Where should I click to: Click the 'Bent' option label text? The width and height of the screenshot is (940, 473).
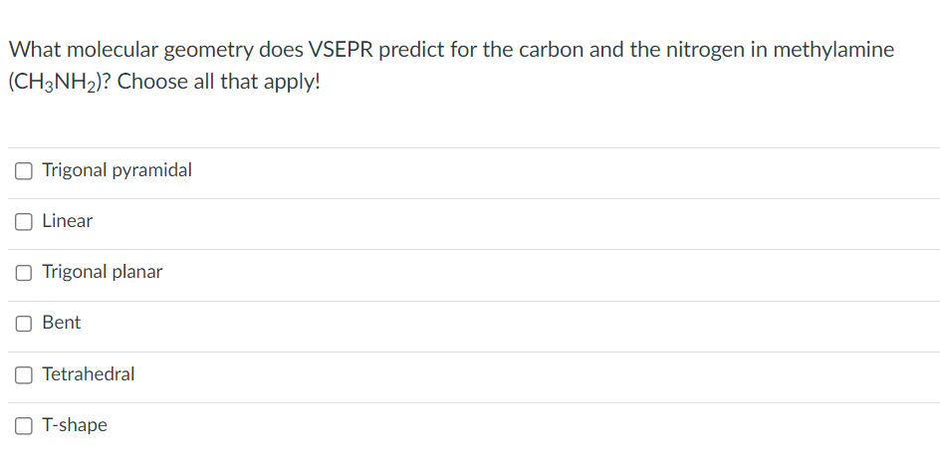61,323
